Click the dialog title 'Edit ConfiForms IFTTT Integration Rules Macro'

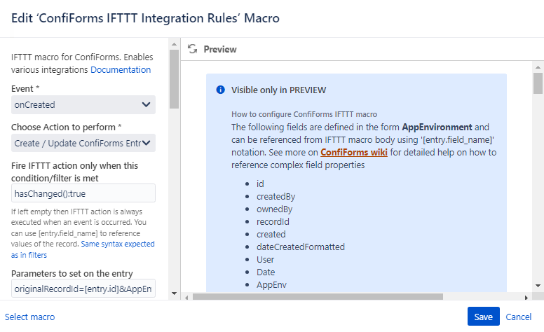[x=145, y=18]
